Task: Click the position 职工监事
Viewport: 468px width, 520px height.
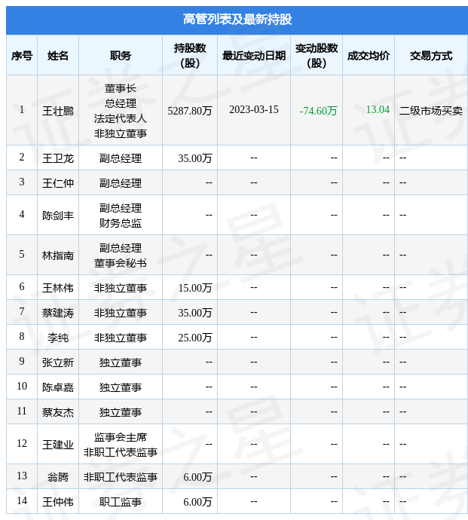Action: pos(121,502)
